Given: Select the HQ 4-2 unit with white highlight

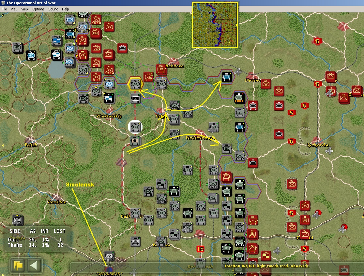Looking at the screenshot, I should click(135, 127).
